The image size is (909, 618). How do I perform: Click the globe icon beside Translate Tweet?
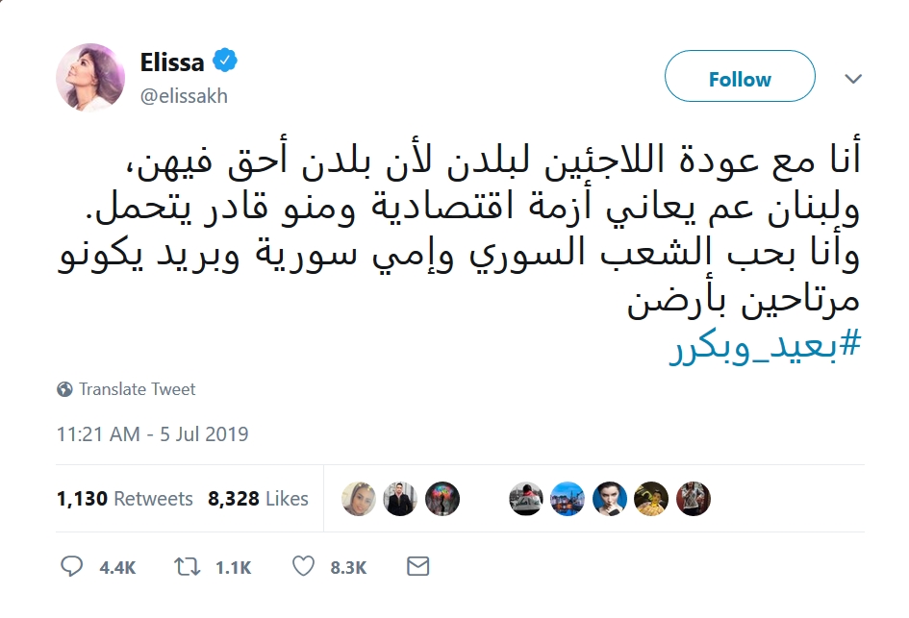point(65,389)
